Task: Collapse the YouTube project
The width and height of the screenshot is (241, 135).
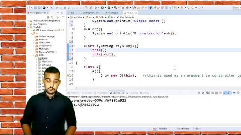Action: point(28,27)
